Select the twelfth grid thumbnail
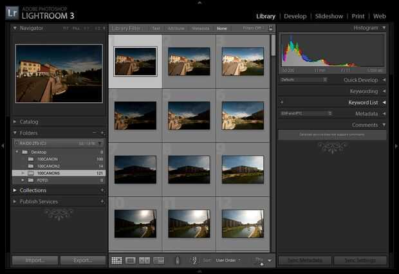 pyautogui.click(x=243, y=224)
